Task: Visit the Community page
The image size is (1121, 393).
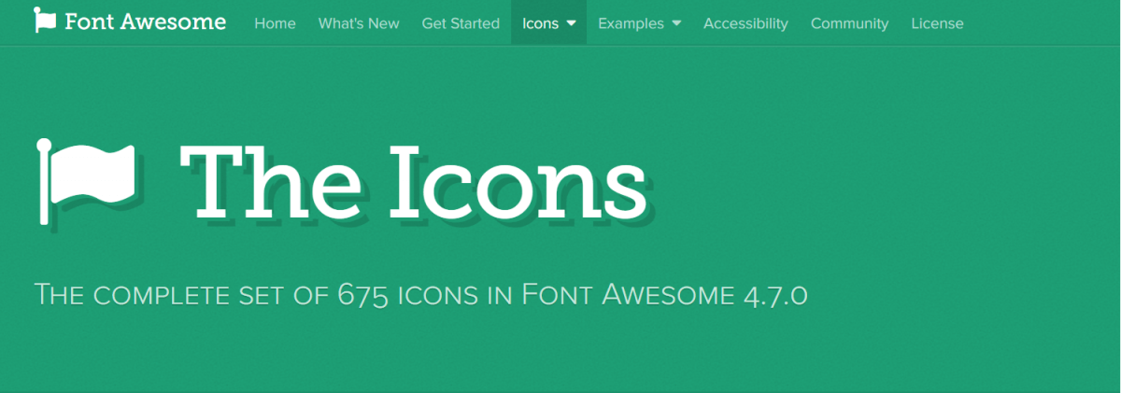Action: pos(849,23)
